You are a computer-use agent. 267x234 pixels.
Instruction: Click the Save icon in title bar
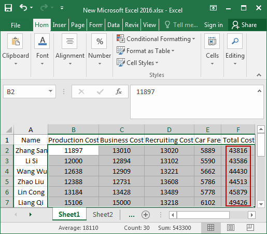8,8
